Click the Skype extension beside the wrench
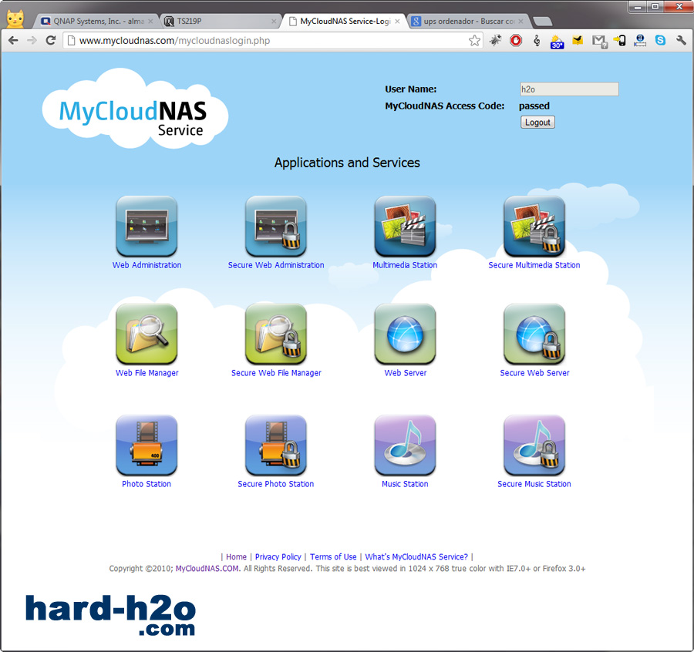694x652 pixels. 660,41
